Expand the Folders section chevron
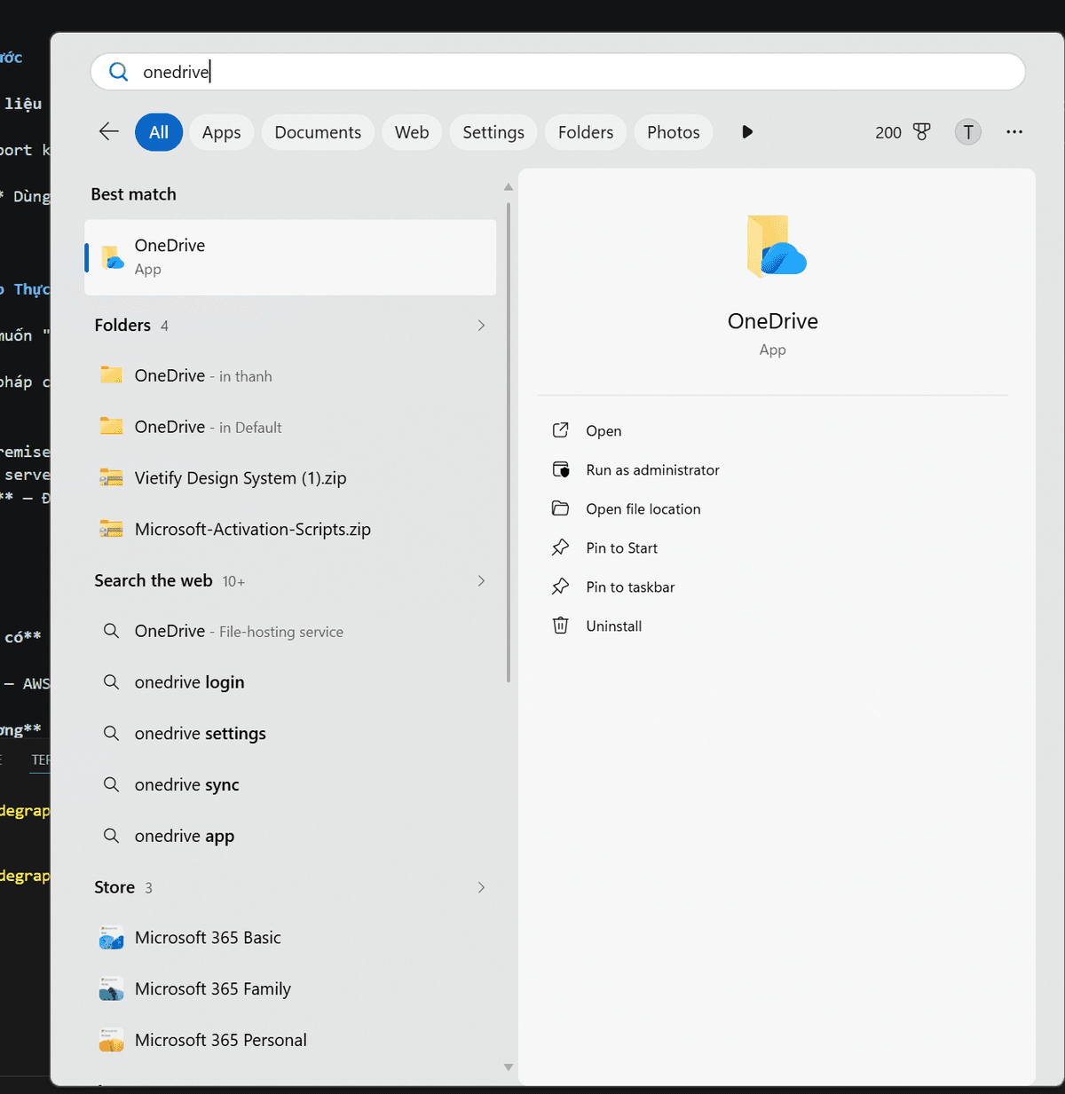This screenshot has width=1065, height=1094. pyautogui.click(x=481, y=326)
